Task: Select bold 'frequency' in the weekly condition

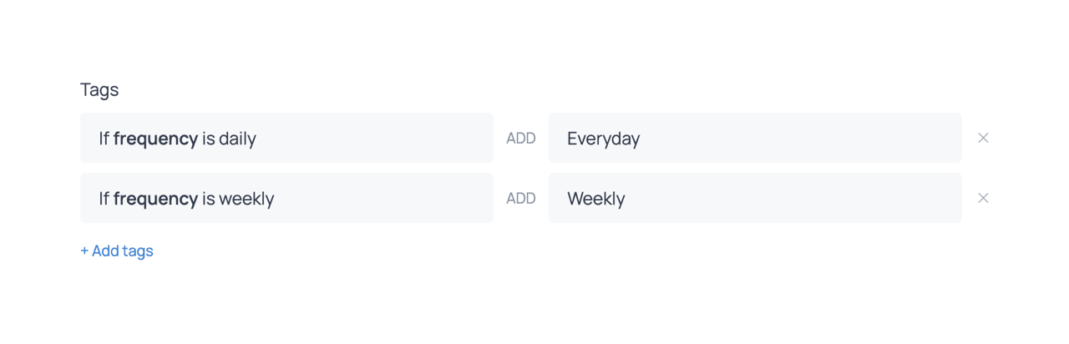Action: (155, 199)
